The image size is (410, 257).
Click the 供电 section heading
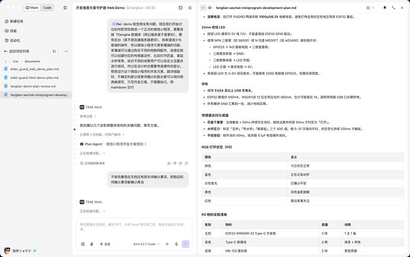tap(205, 84)
